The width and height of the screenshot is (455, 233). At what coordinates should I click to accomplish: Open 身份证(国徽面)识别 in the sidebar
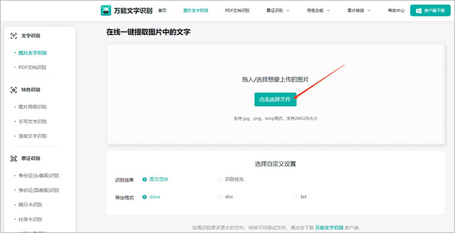pos(39,190)
